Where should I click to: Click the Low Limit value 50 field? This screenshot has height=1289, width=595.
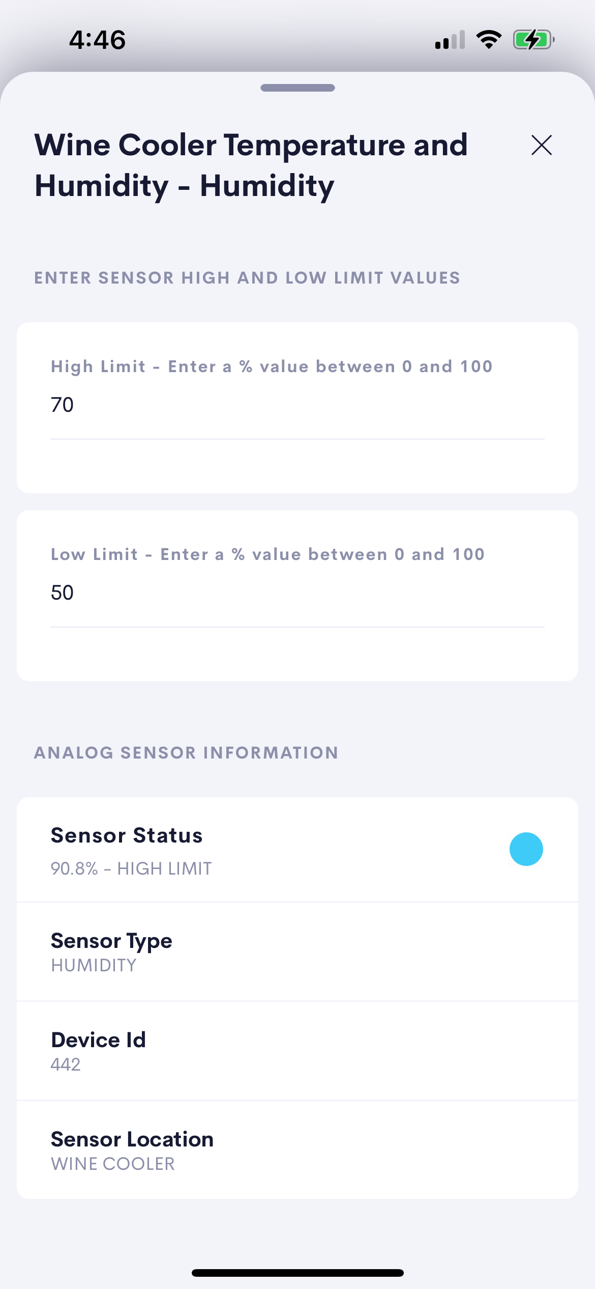click(297, 593)
